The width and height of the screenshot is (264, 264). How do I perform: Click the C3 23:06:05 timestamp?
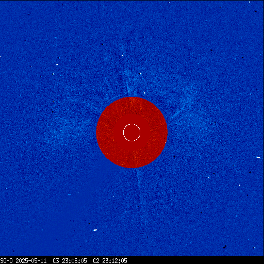pos(70,261)
